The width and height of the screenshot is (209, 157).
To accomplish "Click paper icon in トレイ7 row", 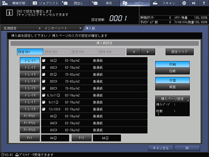I will pos(44,102).
